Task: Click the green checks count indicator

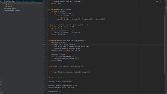Action: 159,1
